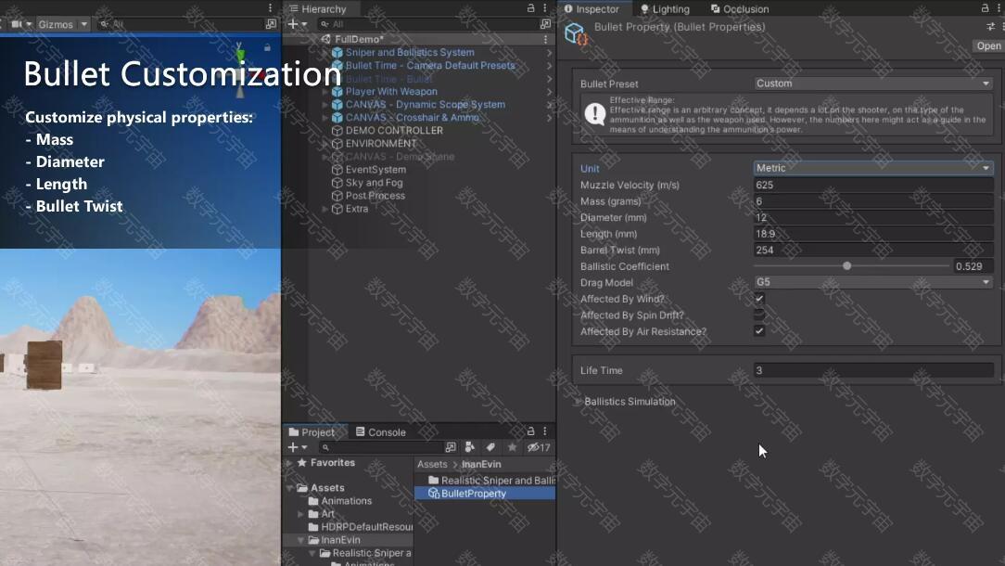
Task: Toggle the Hierarchy panel lock icon
Action: coord(530,8)
